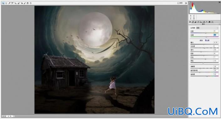Click the Tint (色调) slider handle
Image resolution: width=221 pixels, height=119 pixels.
206,37
